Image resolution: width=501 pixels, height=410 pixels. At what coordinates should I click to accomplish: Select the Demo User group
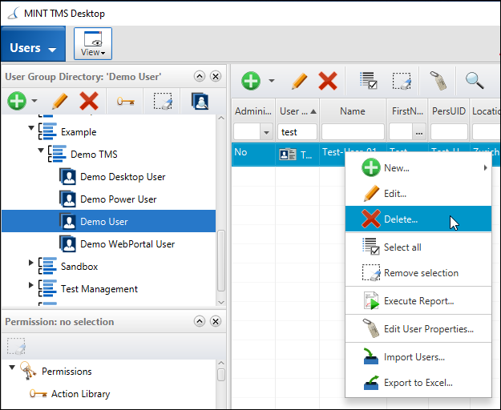(109, 221)
